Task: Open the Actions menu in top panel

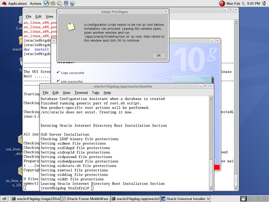Action: point(35,4)
